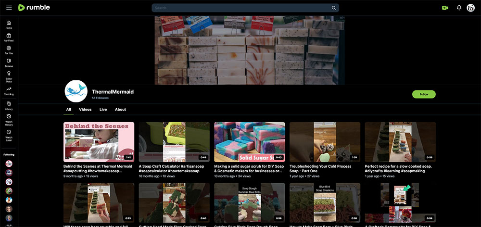481x227 pixels.
Task: Click the Rumble logo
Action: point(34,8)
